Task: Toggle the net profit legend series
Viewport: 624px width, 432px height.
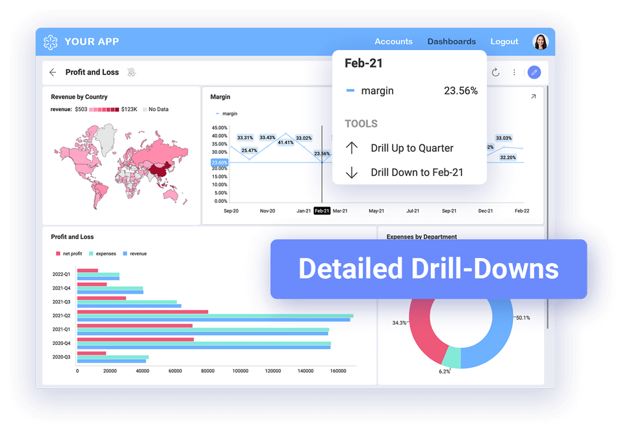Action: click(x=69, y=254)
